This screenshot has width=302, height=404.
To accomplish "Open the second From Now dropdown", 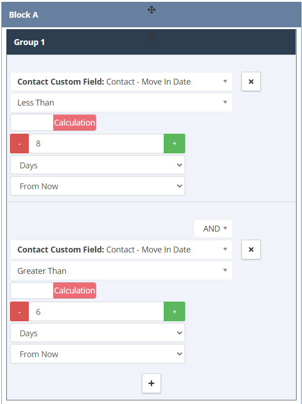I will (x=97, y=354).
